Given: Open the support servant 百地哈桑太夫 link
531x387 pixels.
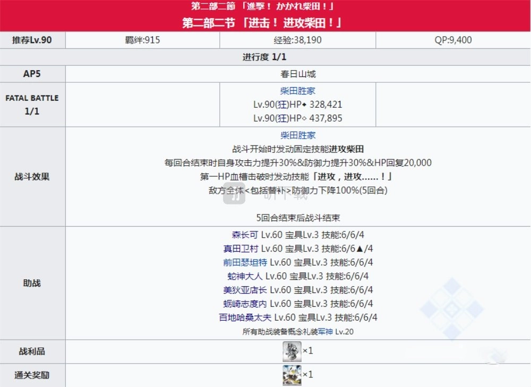Looking at the screenshot, I should click(245, 317).
